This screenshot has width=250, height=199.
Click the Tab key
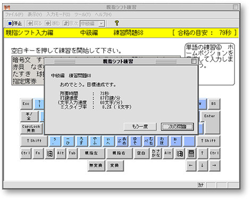72,153
